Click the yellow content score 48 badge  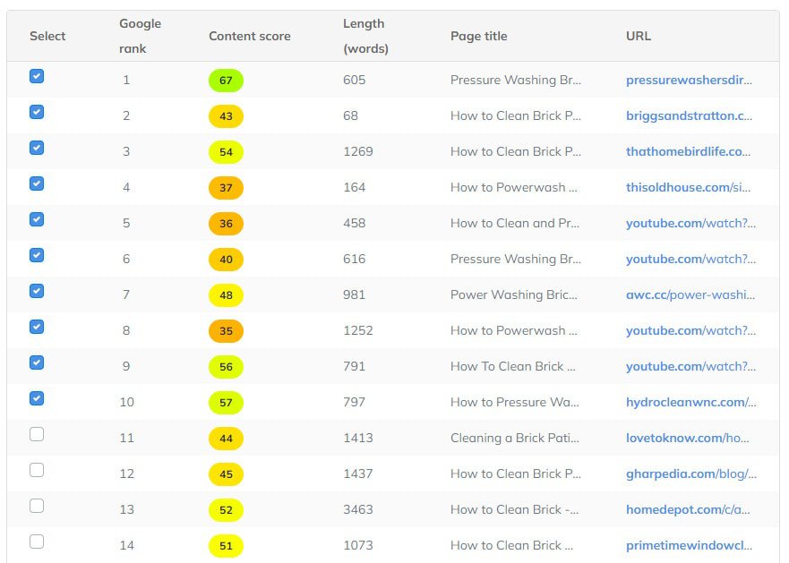coord(226,295)
